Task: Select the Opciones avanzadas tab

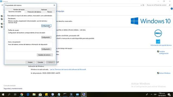Action: pos(15,12)
